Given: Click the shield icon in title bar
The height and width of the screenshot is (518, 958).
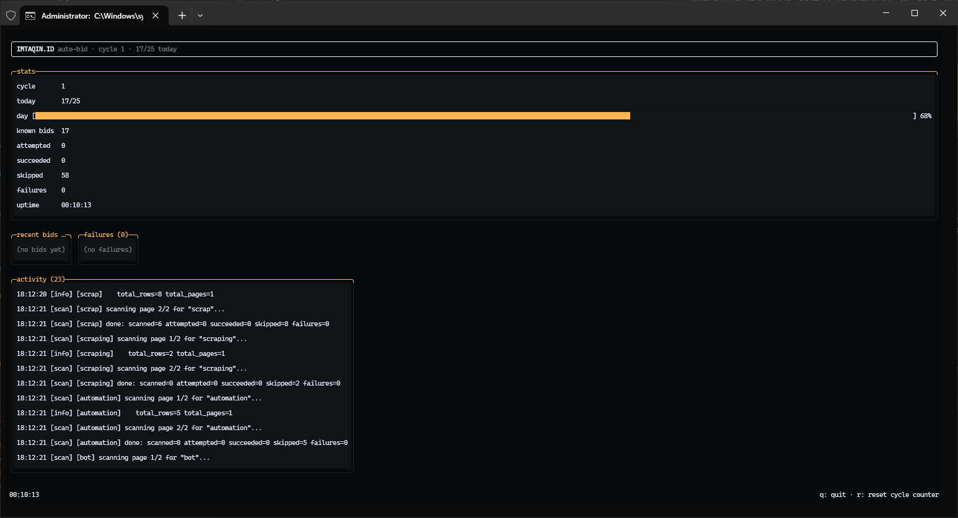Looking at the screenshot, I should (11, 15).
